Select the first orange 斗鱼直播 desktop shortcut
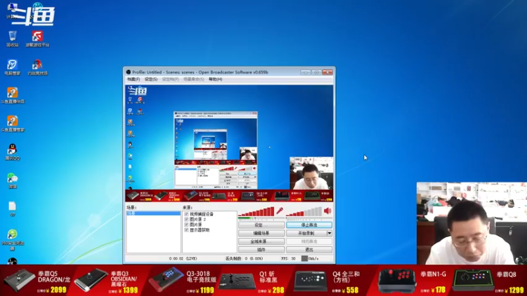The width and height of the screenshot is (527, 296). tap(13, 95)
